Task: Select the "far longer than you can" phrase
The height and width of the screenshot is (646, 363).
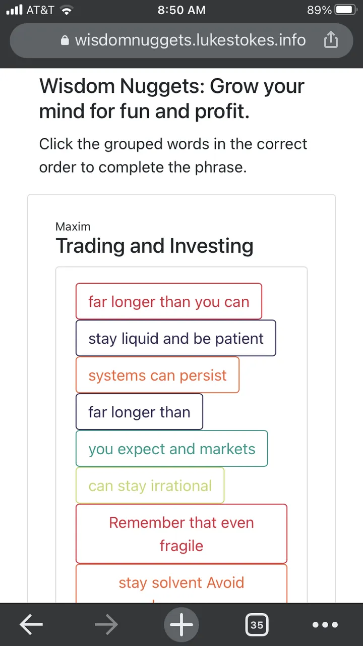Action: click(169, 301)
